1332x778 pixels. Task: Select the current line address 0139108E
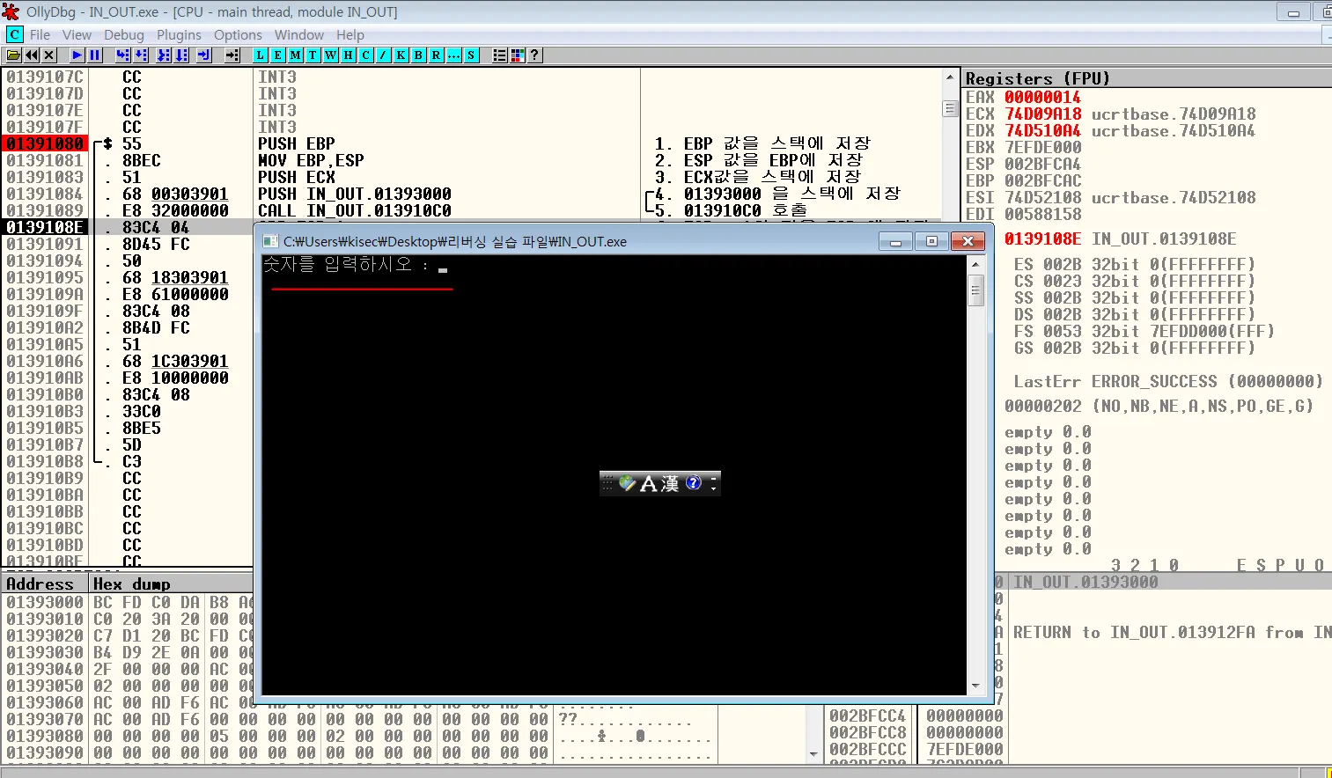pos(45,227)
